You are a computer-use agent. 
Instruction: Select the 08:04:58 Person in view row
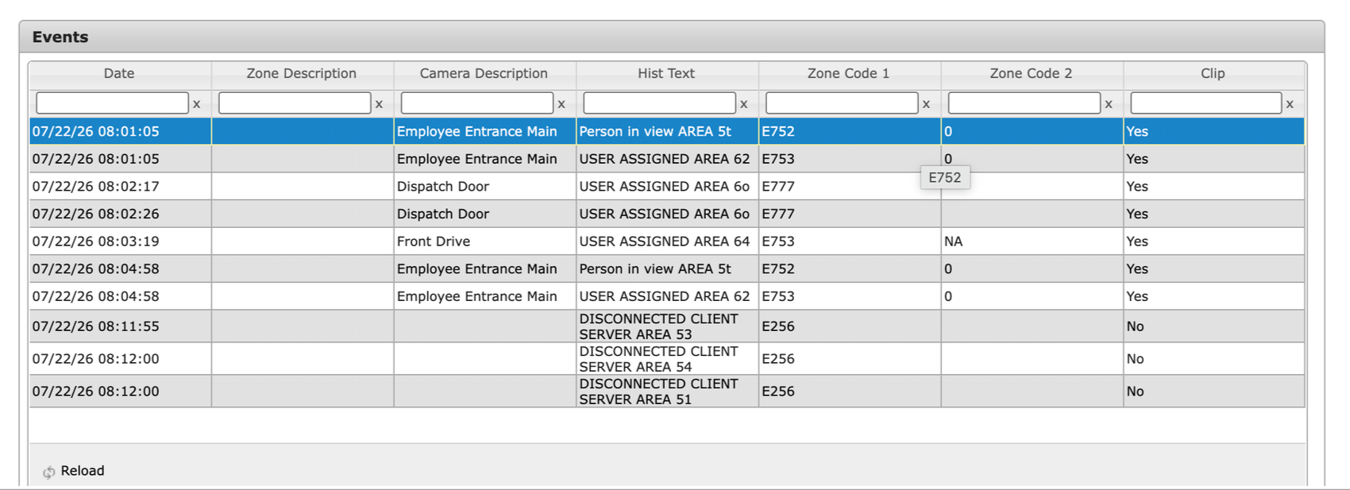click(x=667, y=269)
